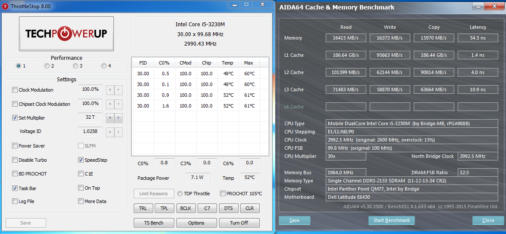The height and width of the screenshot is (234, 506).
Task: Click Start Benchmark in AIDA64
Action: click(391, 221)
